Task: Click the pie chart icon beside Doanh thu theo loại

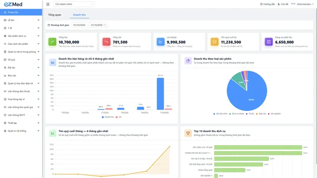Action: [188, 61]
